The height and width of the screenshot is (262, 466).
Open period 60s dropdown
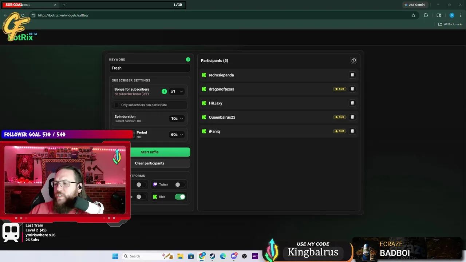click(x=177, y=134)
